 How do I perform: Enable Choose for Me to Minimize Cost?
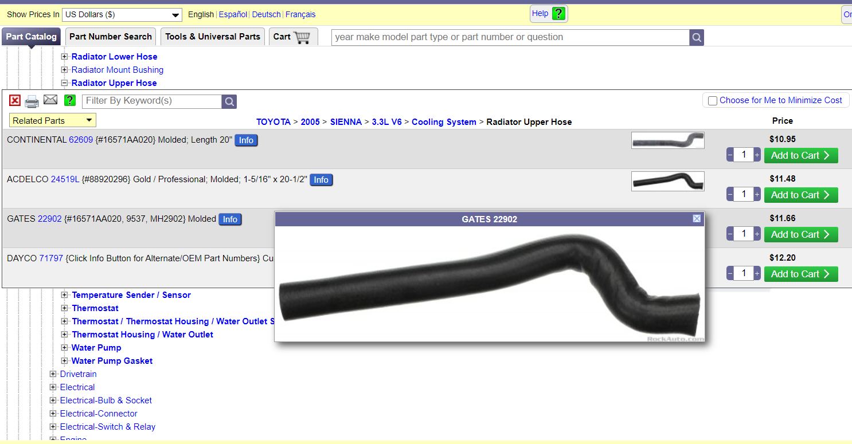[713, 101]
